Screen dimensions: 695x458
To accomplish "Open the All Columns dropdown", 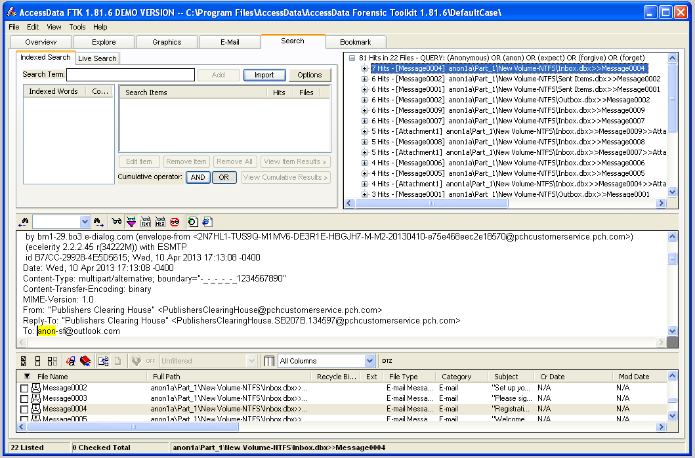I will click(369, 361).
